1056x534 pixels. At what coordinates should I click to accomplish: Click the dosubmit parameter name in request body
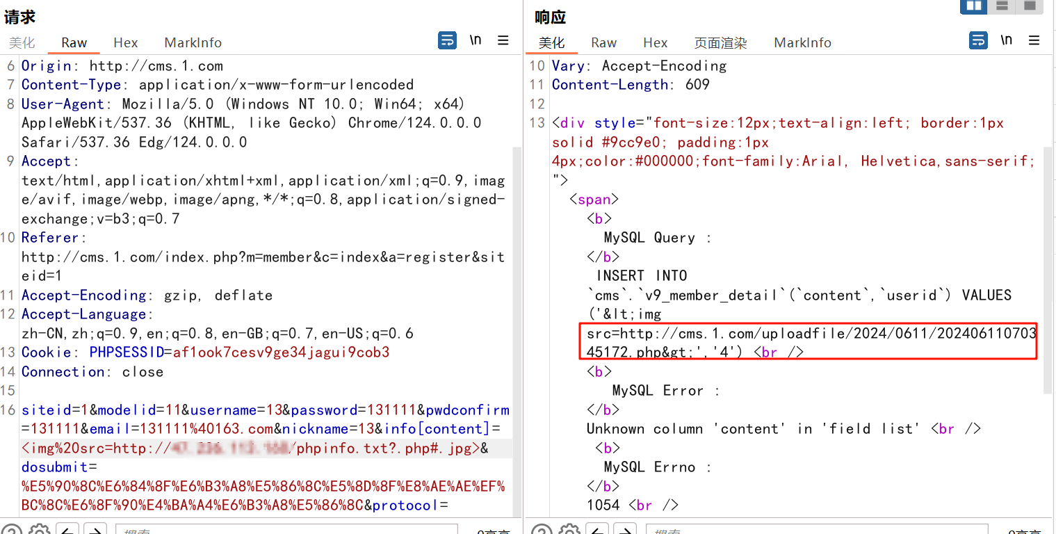click(55, 467)
